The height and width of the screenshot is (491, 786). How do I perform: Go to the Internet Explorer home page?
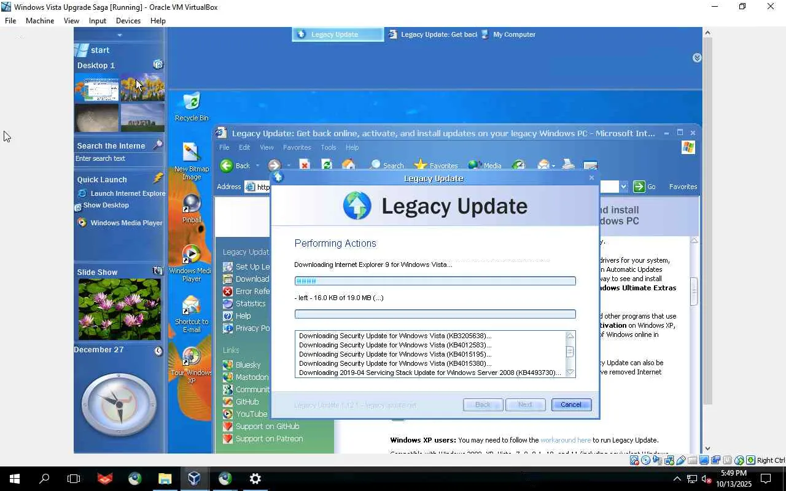pos(349,165)
